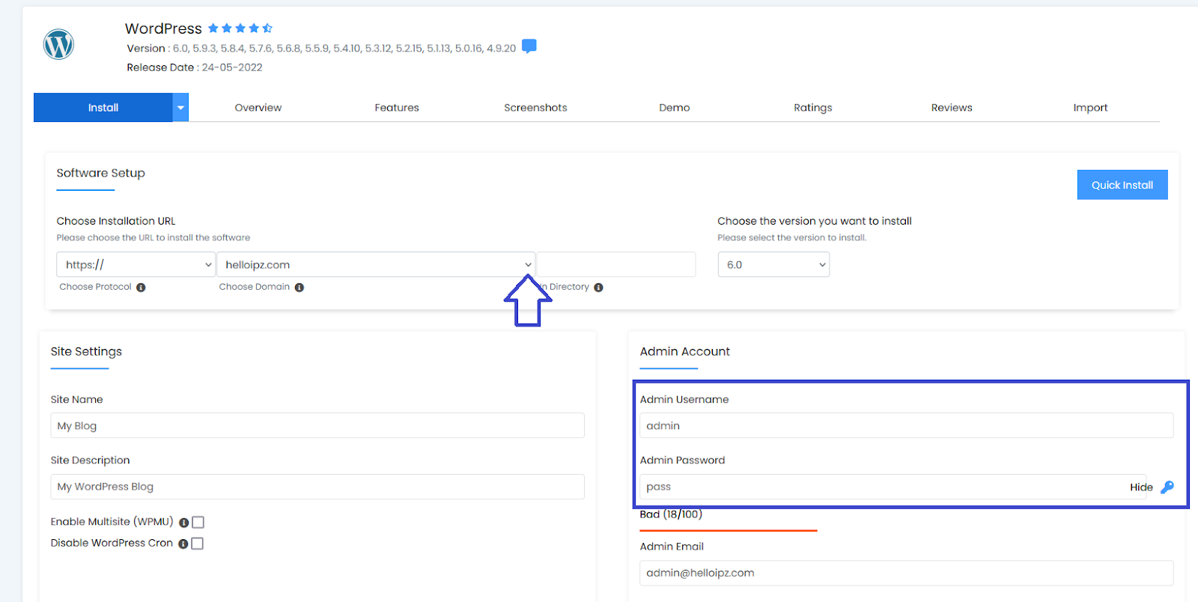This screenshot has height=602, width=1198.
Task: Click the WordPress star rating
Action: click(240, 28)
